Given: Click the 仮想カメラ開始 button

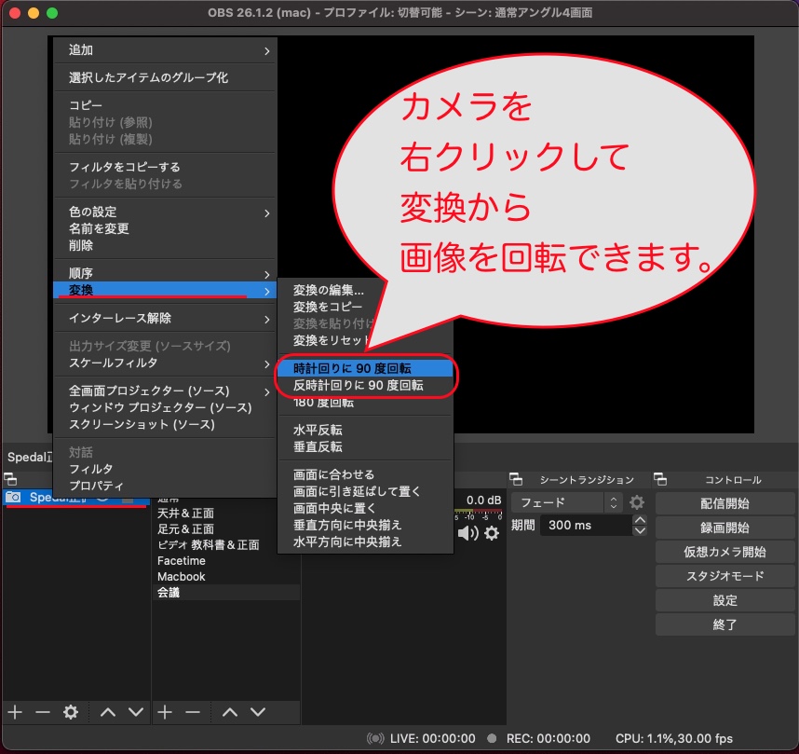Looking at the screenshot, I should point(725,552).
